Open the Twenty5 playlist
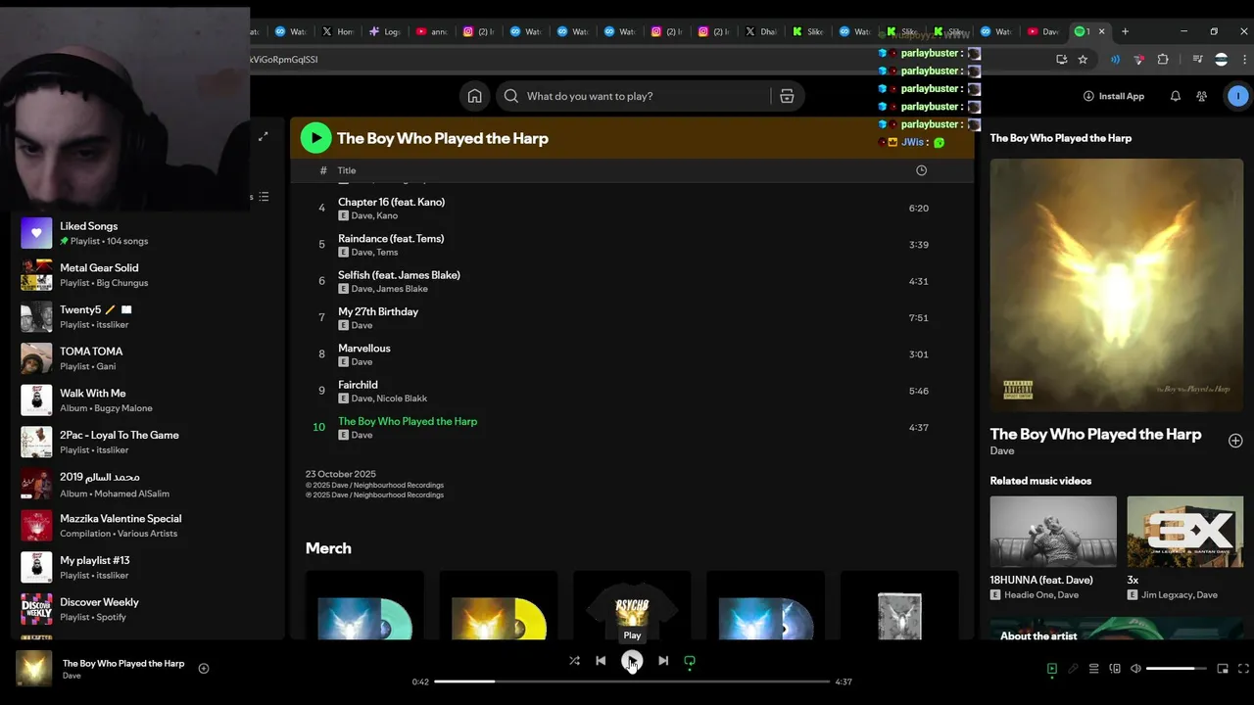Screen dimensions: 1254x705 click(x=147, y=316)
